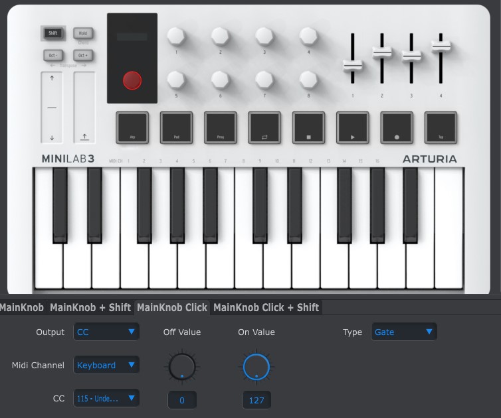Select the record pad
The width and height of the screenshot is (501, 418).
[x=397, y=127]
